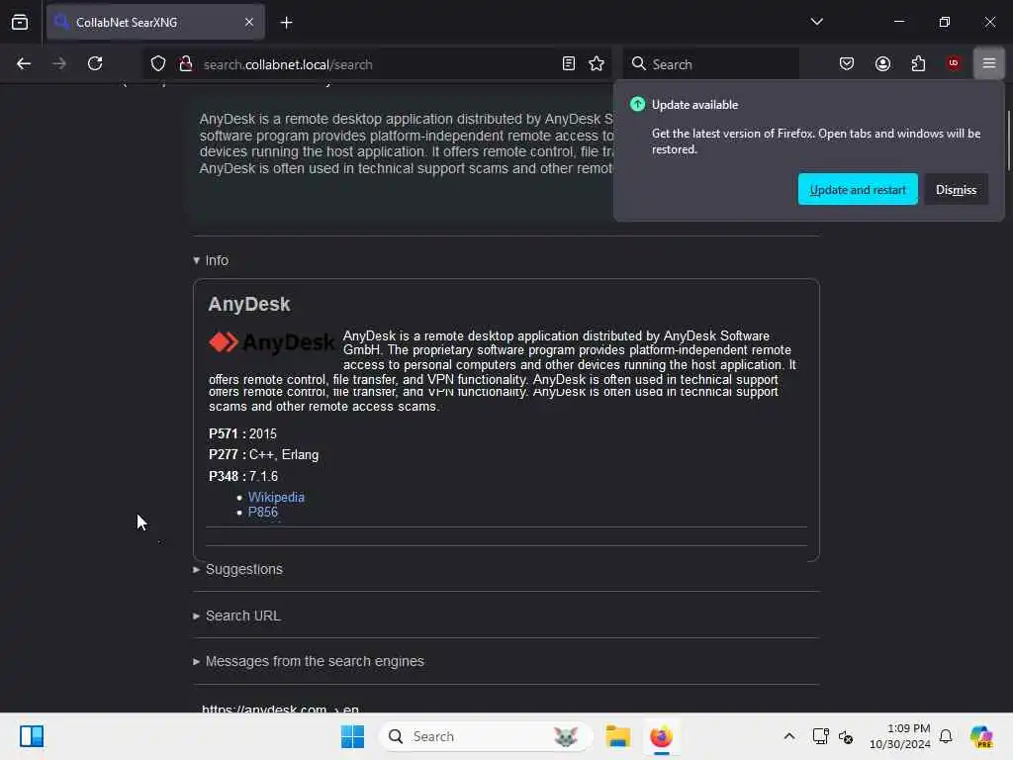Go back to previous page
This screenshot has width=1013, height=760.
tap(24, 63)
